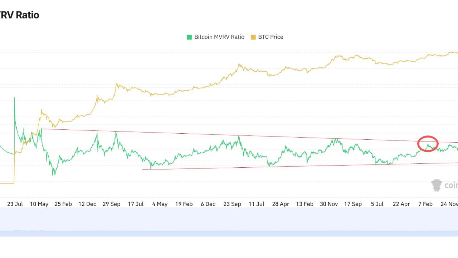Click the coinglass watermark logo icon
This screenshot has height=258, width=458.
437,185
